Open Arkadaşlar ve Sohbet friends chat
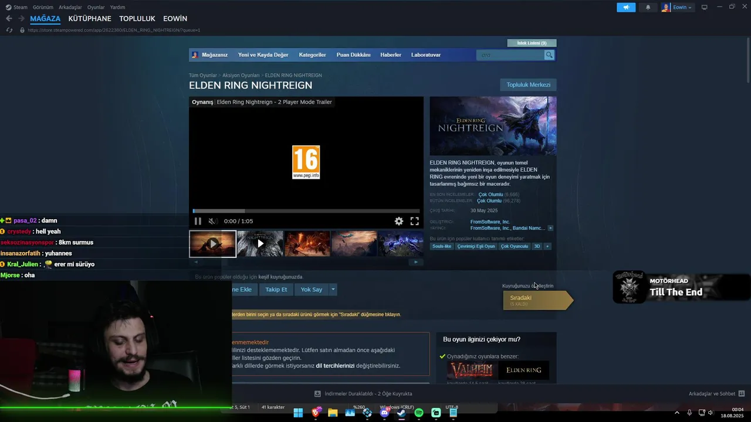This screenshot has width=751, height=422. tap(717, 394)
